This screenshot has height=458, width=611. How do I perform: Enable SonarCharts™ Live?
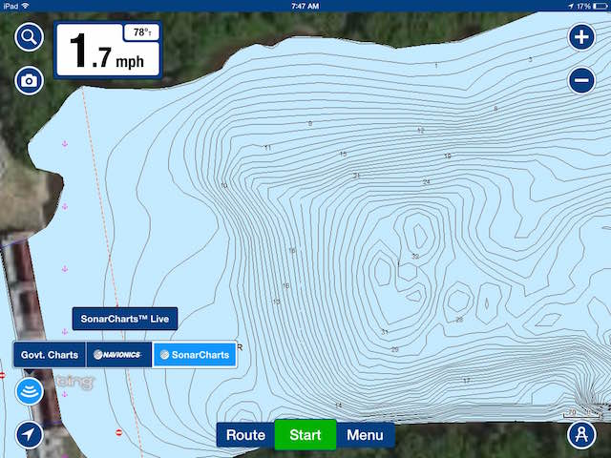pyautogui.click(x=125, y=319)
